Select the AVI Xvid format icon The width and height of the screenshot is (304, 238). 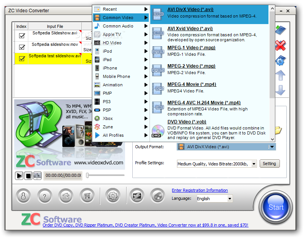click(x=158, y=33)
